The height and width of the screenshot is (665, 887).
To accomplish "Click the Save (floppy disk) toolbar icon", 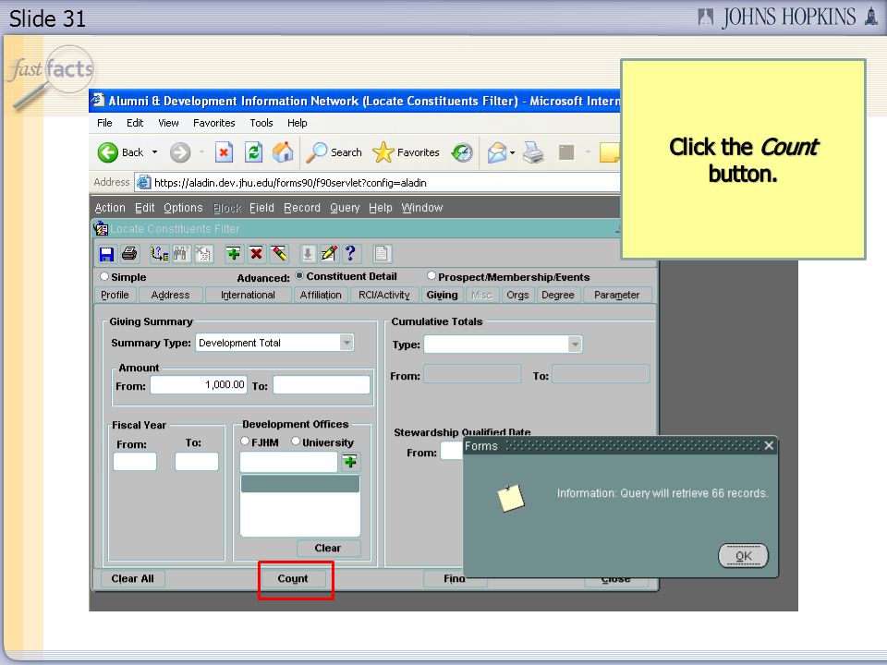I will 106,254.
